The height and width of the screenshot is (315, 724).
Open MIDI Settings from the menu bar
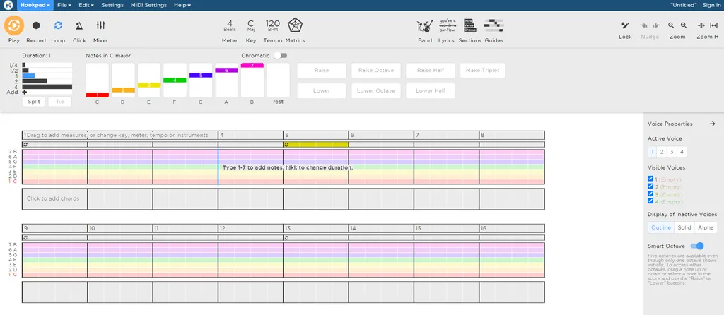point(148,5)
